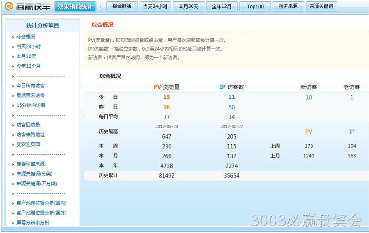369x233 pixels.
Task: Open 搜索引擎来源 report
Action: [x=31, y=164]
